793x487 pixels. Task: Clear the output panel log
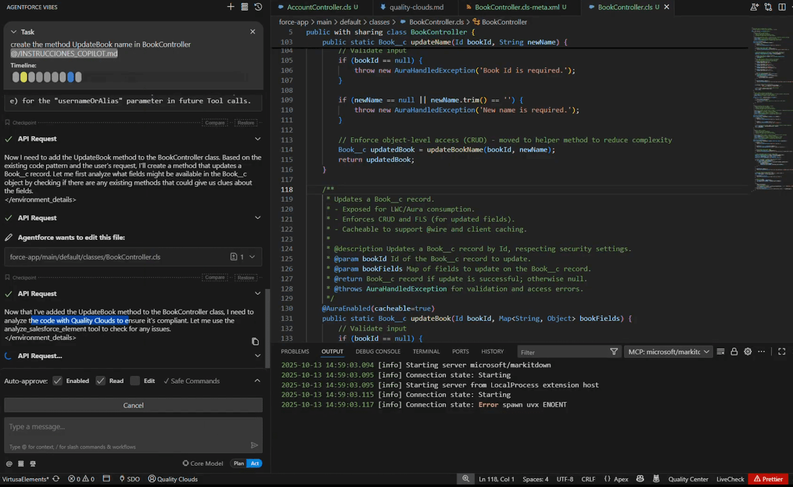point(721,352)
